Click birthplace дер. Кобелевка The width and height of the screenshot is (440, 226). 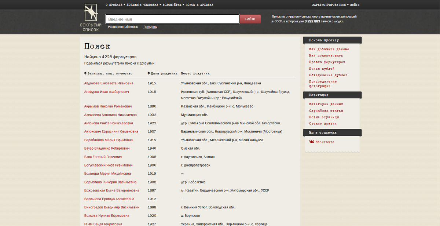(193, 182)
